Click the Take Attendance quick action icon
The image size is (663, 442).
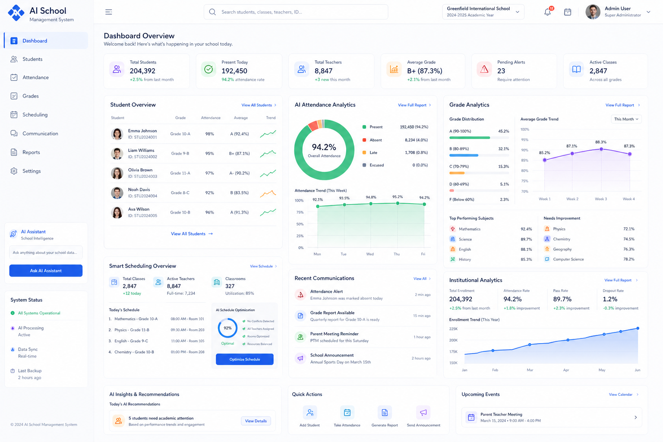coord(347,413)
